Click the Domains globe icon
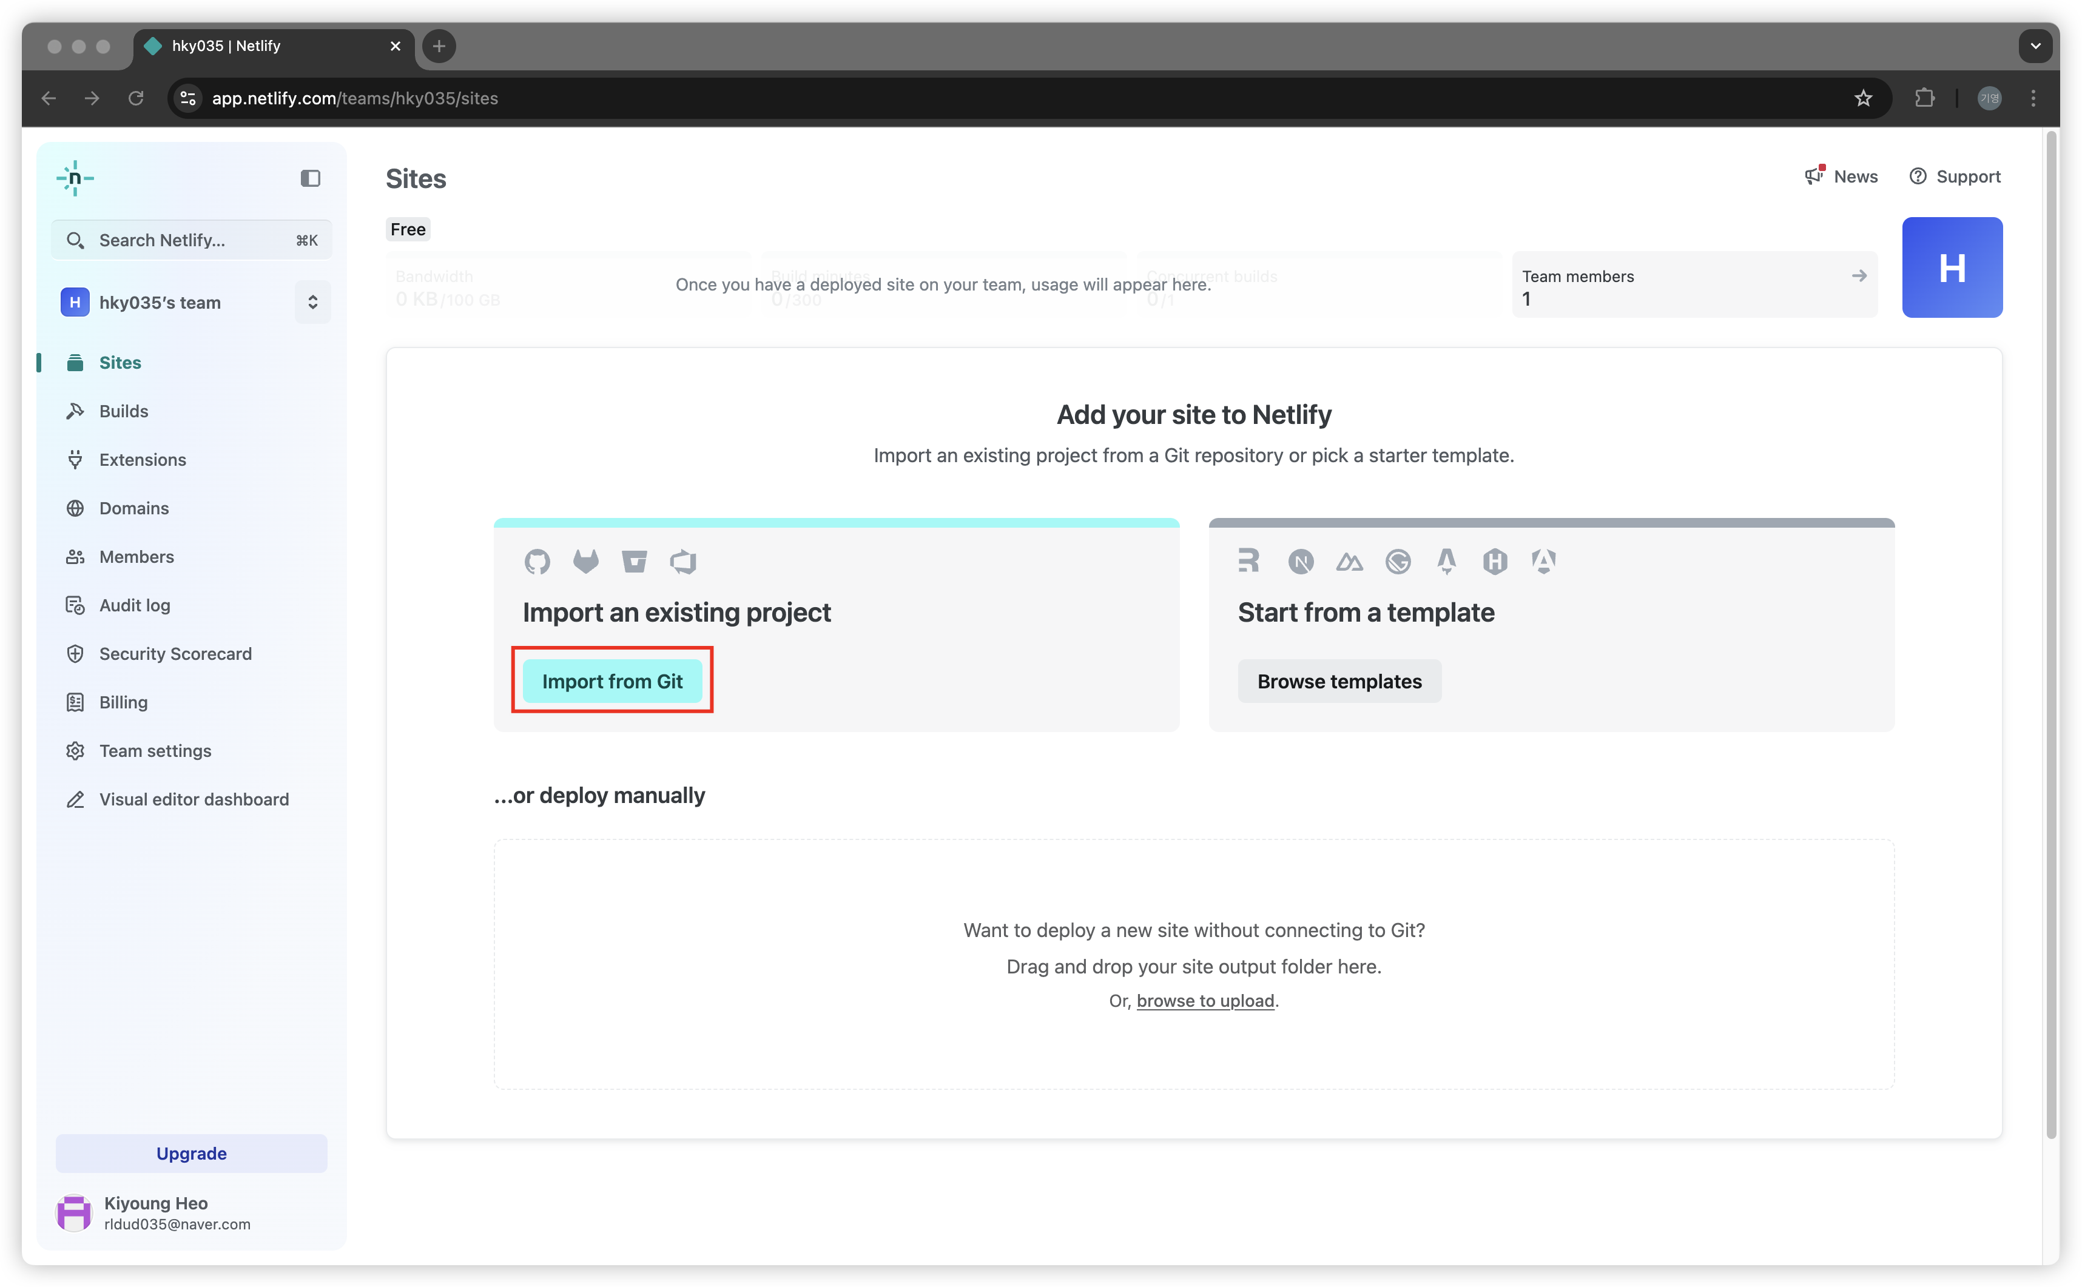Image resolution: width=2082 pixels, height=1287 pixels. (x=75, y=508)
